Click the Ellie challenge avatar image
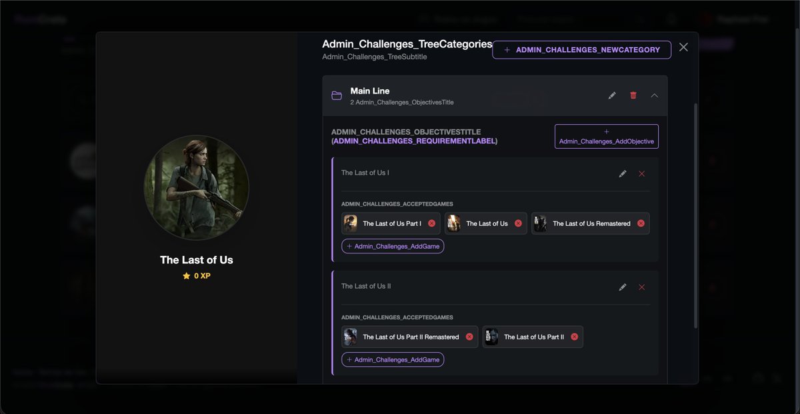The width and height of the screenshot is (800, 414). coord(197,187)
